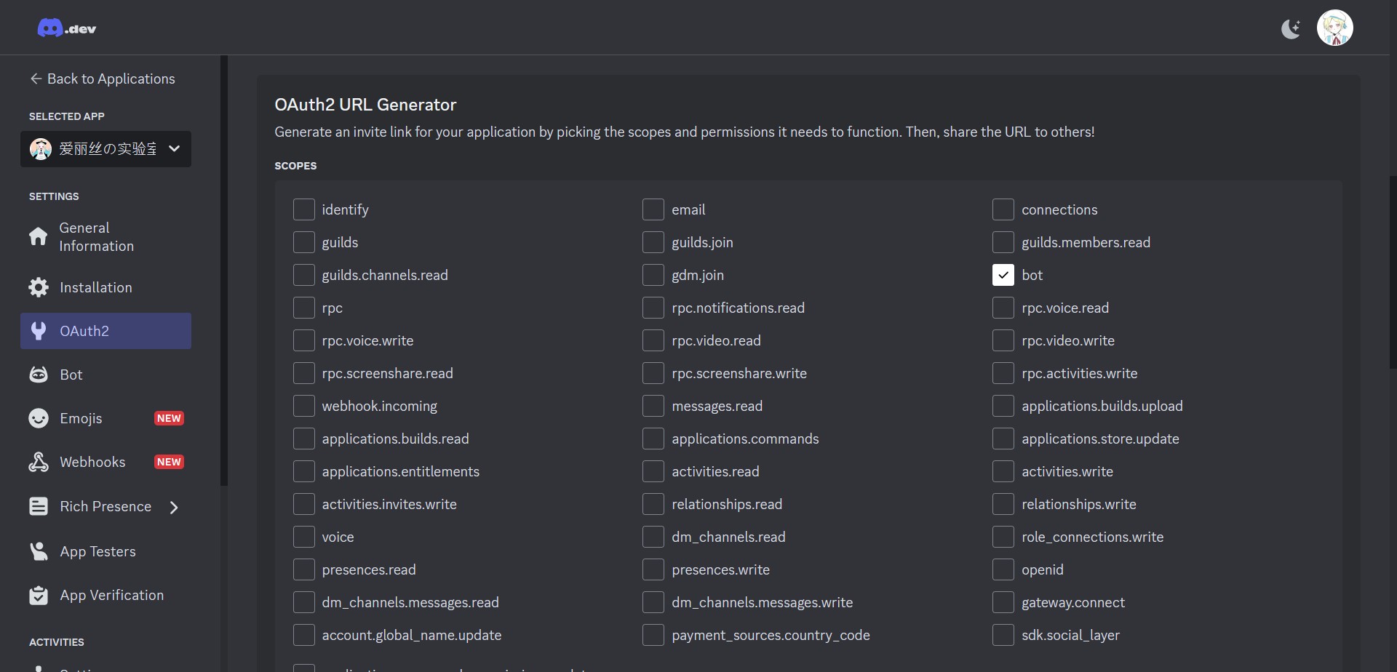Enable the identify scope checkbox
This screenshot has width=1397, height=672.
coord(303,209)
